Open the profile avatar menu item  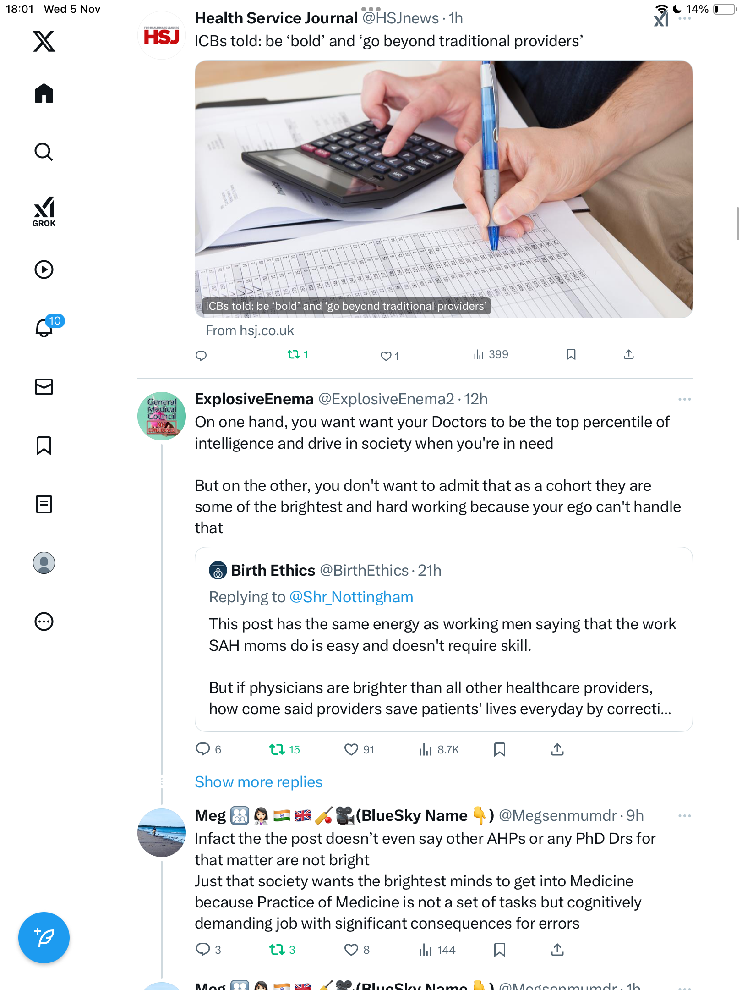[x=44, y=563]
